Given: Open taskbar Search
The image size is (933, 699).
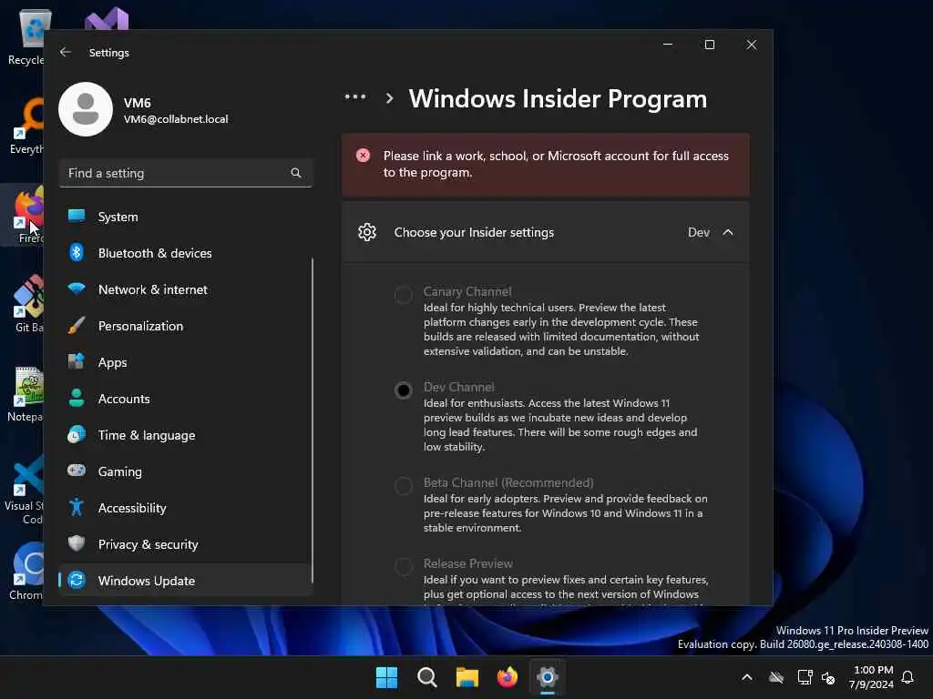Looking at the screenshot, I should point(427,677).
